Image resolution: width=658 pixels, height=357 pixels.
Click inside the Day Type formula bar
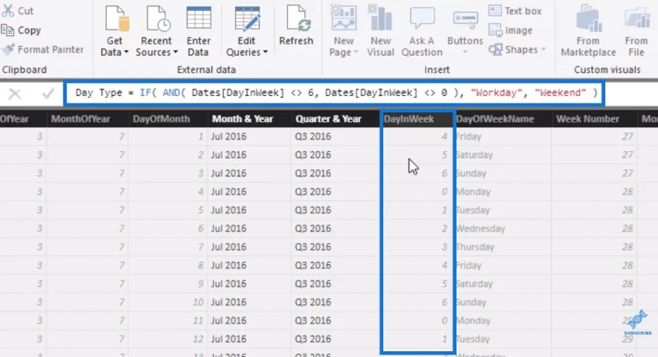pyautogui.click(x=334, y=93)
